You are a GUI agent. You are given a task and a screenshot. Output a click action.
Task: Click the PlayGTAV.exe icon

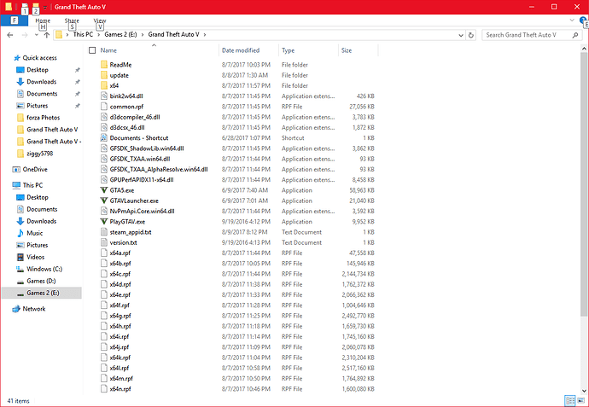click(104, 222)
